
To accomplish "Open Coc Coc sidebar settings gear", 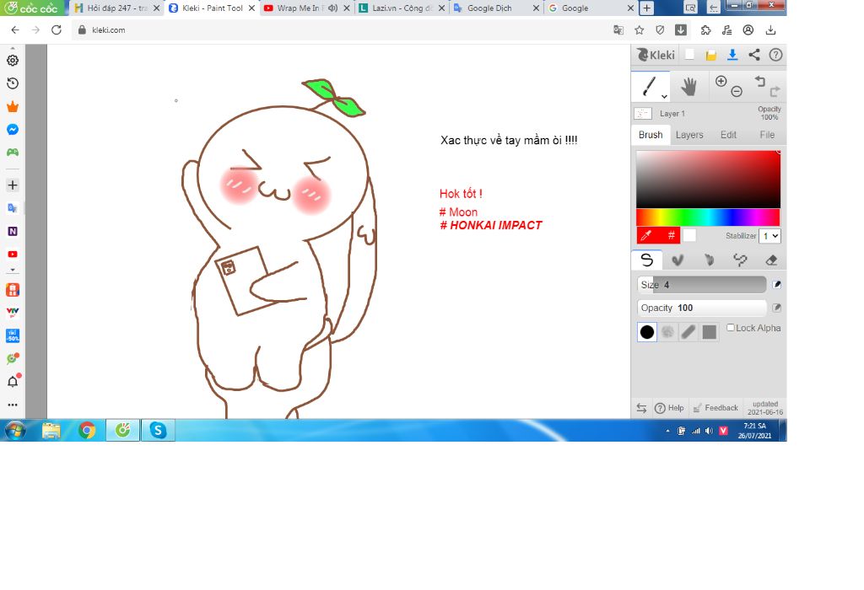I will pyautogui.click(x=13, y=61).
